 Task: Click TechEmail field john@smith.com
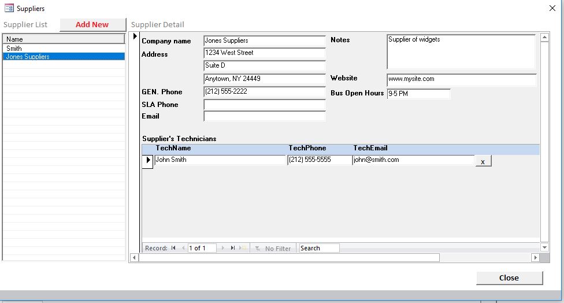[x=413, y=160]
